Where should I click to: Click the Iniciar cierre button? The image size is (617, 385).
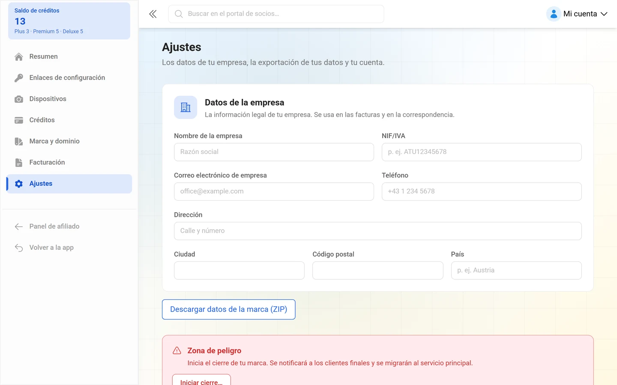pos(201,380)
